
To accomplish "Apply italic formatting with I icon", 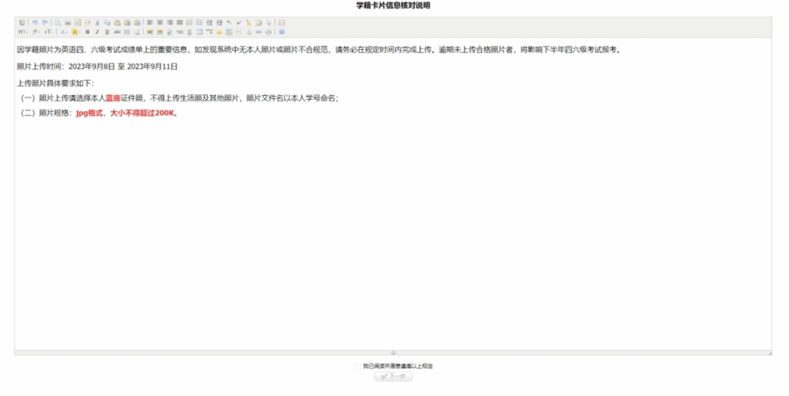I will tap(97, 32).
